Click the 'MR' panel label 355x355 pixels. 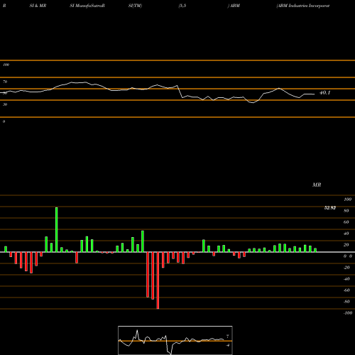[317, 185]
